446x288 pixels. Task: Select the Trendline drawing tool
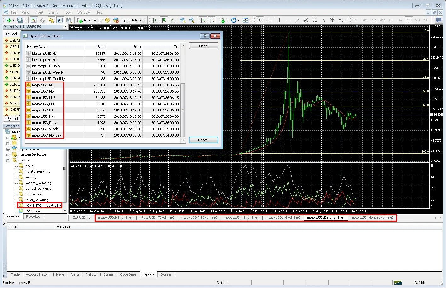297,20
